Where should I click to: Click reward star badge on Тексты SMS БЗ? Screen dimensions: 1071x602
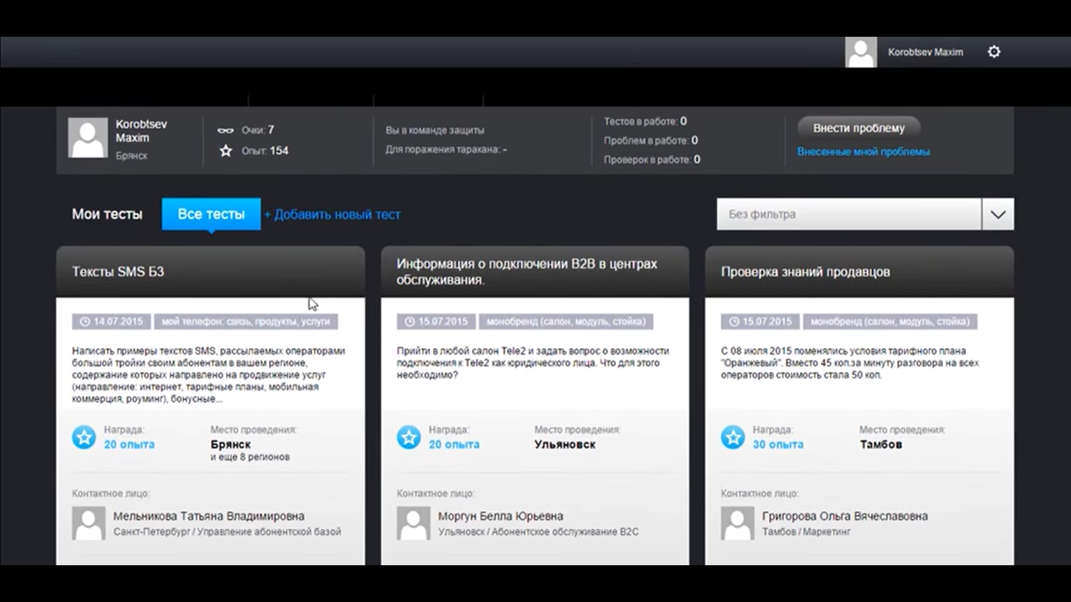click(84, 438)
